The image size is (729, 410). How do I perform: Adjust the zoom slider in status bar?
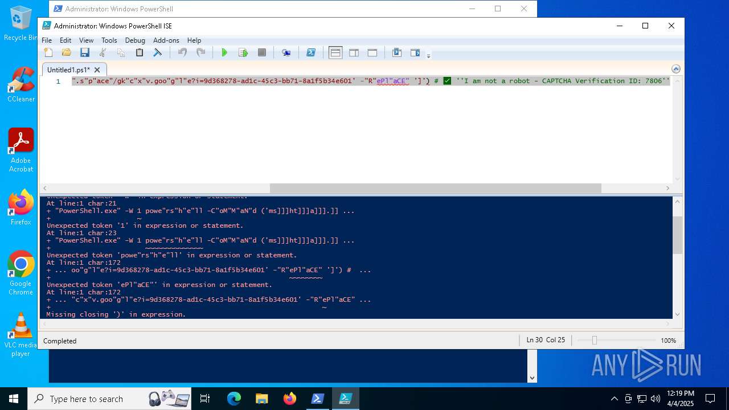click(594, 340)
